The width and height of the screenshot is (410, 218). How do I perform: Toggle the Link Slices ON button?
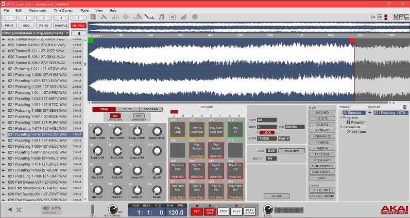[x=115, y=116]
